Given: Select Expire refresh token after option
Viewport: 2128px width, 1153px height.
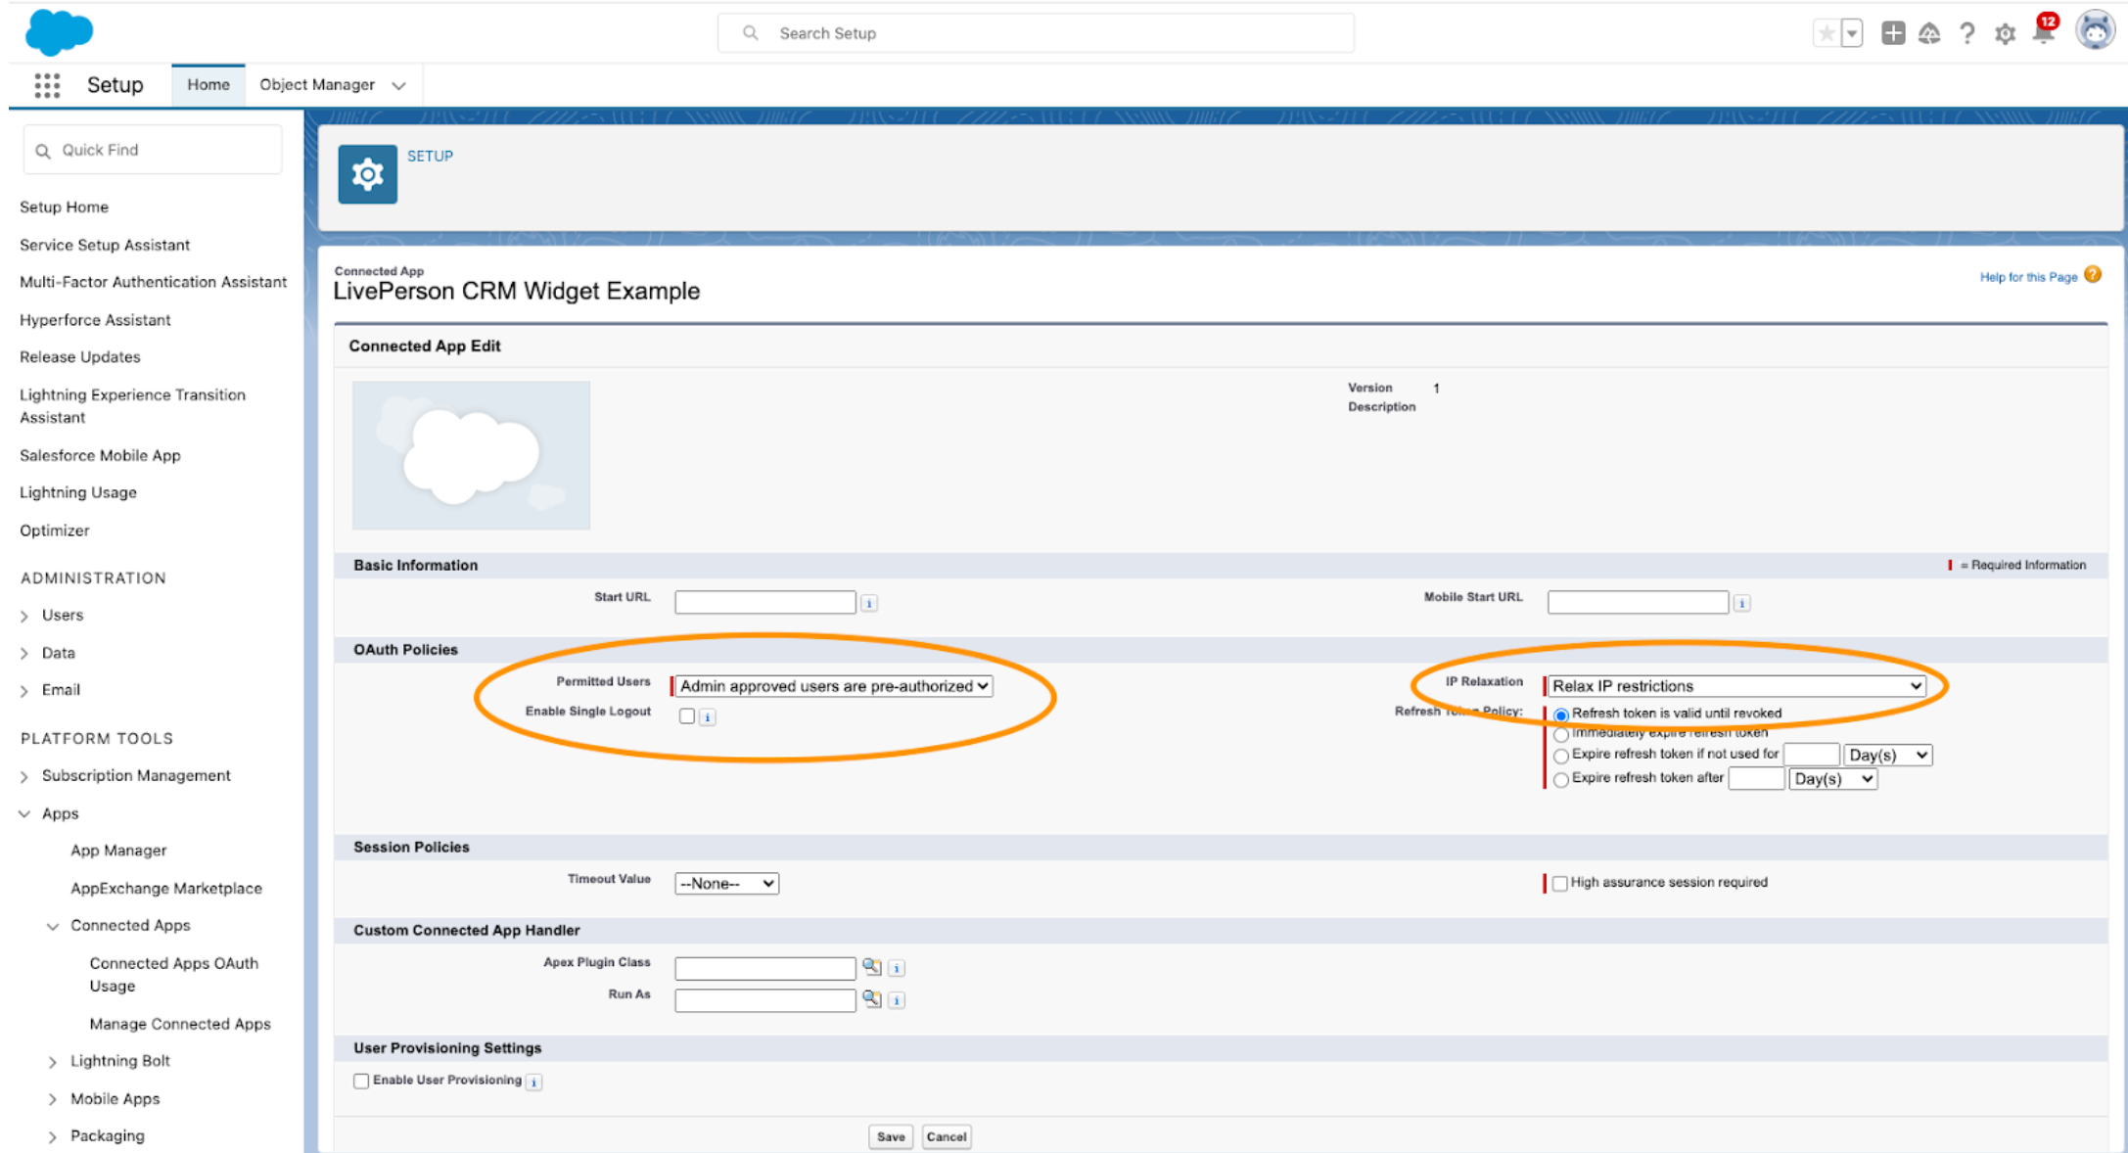Looking at the screenshot, I should (x=1561, y=779).
